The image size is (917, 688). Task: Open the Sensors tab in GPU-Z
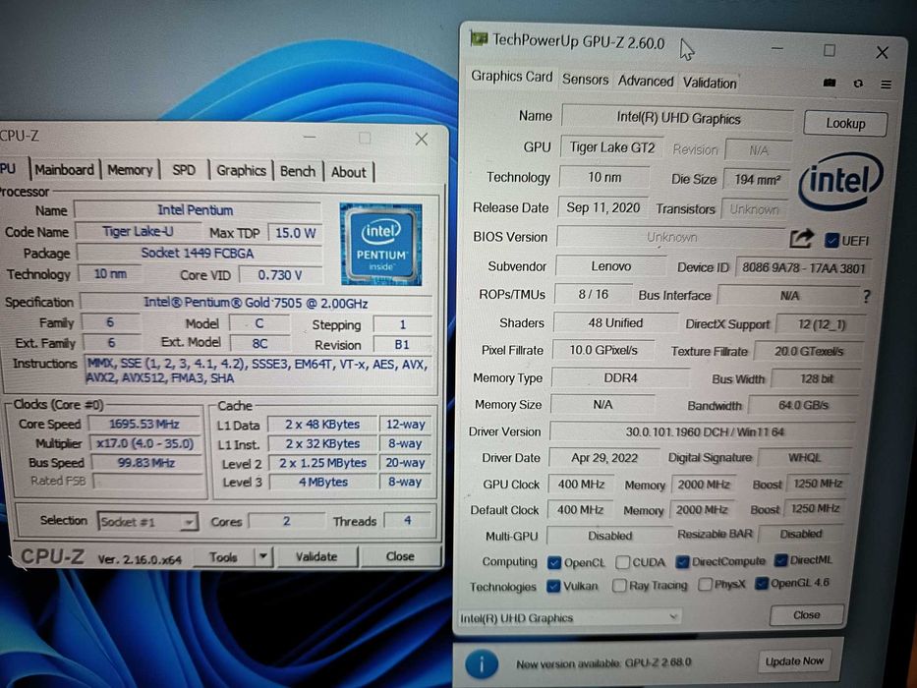[x=586, y=80]
